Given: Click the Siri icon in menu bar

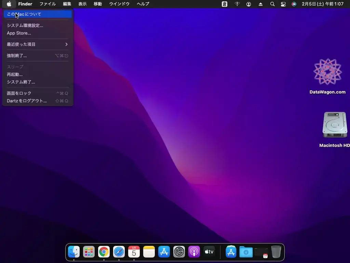Looking at the screenshot, I should tap(294, 4).
